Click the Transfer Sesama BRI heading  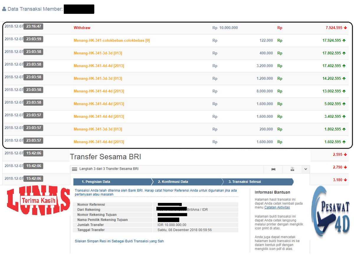click(106, 157)
